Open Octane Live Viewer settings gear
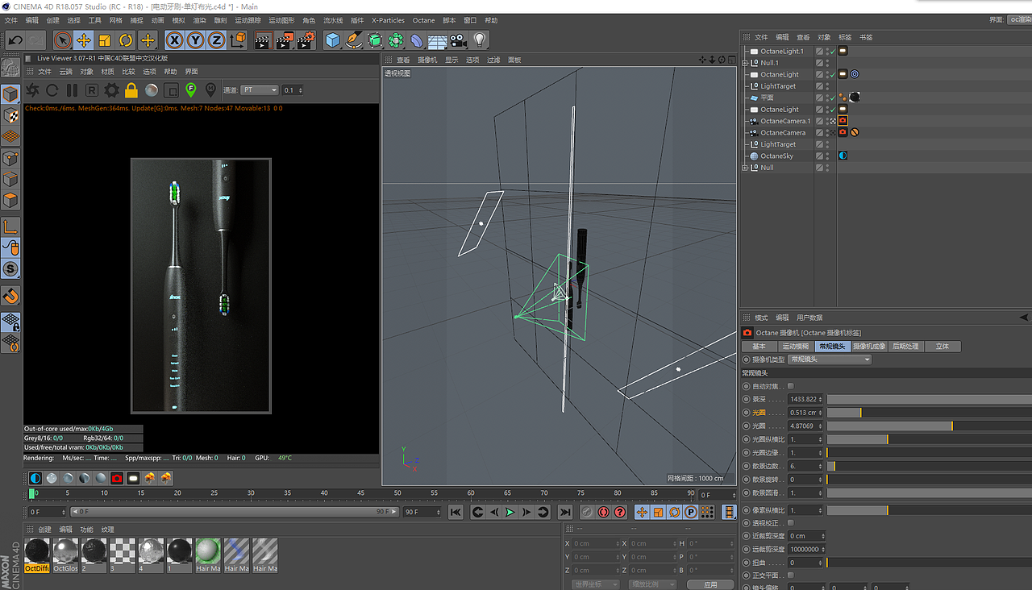 click(111, 90)
